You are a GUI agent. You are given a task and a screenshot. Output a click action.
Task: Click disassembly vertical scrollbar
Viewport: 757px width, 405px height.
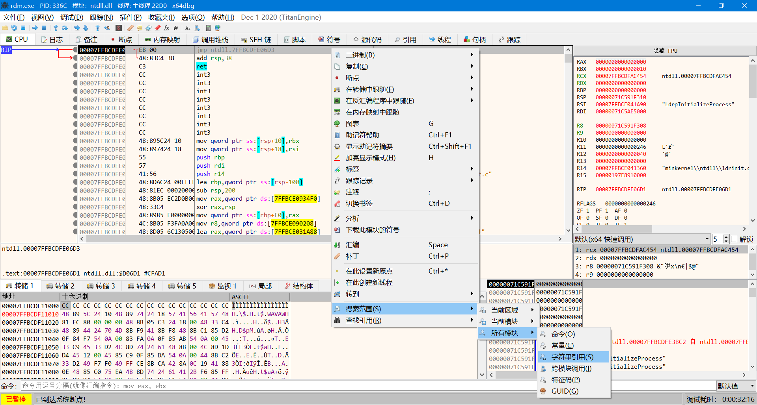568,140
